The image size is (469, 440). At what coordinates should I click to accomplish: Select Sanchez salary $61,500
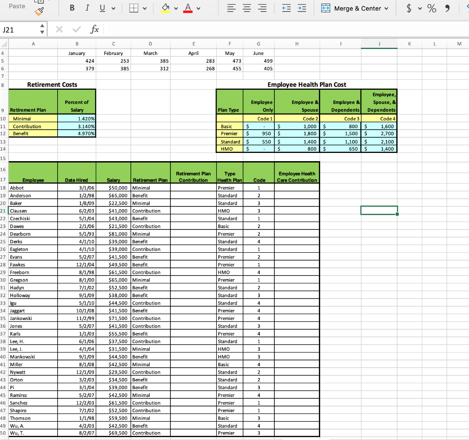pyautogui.click(x=114, y=402)
